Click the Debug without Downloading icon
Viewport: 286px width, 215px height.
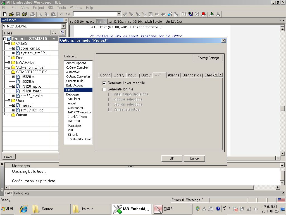[x=218, y=14]
